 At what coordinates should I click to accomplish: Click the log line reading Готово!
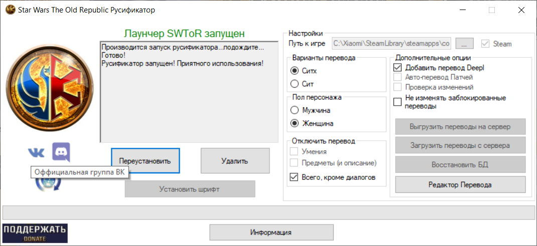114,55
